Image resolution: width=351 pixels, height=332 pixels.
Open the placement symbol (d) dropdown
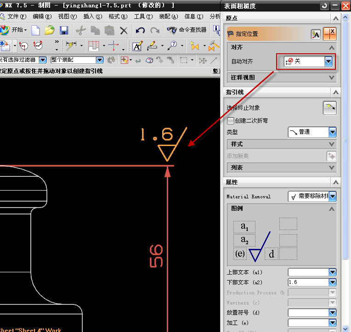(333, 313)
